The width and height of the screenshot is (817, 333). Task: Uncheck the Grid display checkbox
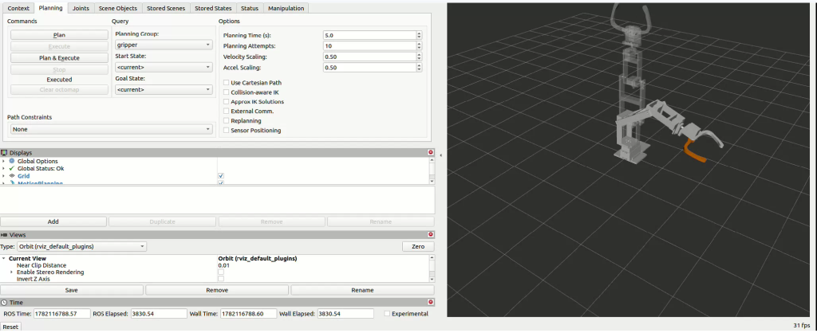click(x=221, y=176)
